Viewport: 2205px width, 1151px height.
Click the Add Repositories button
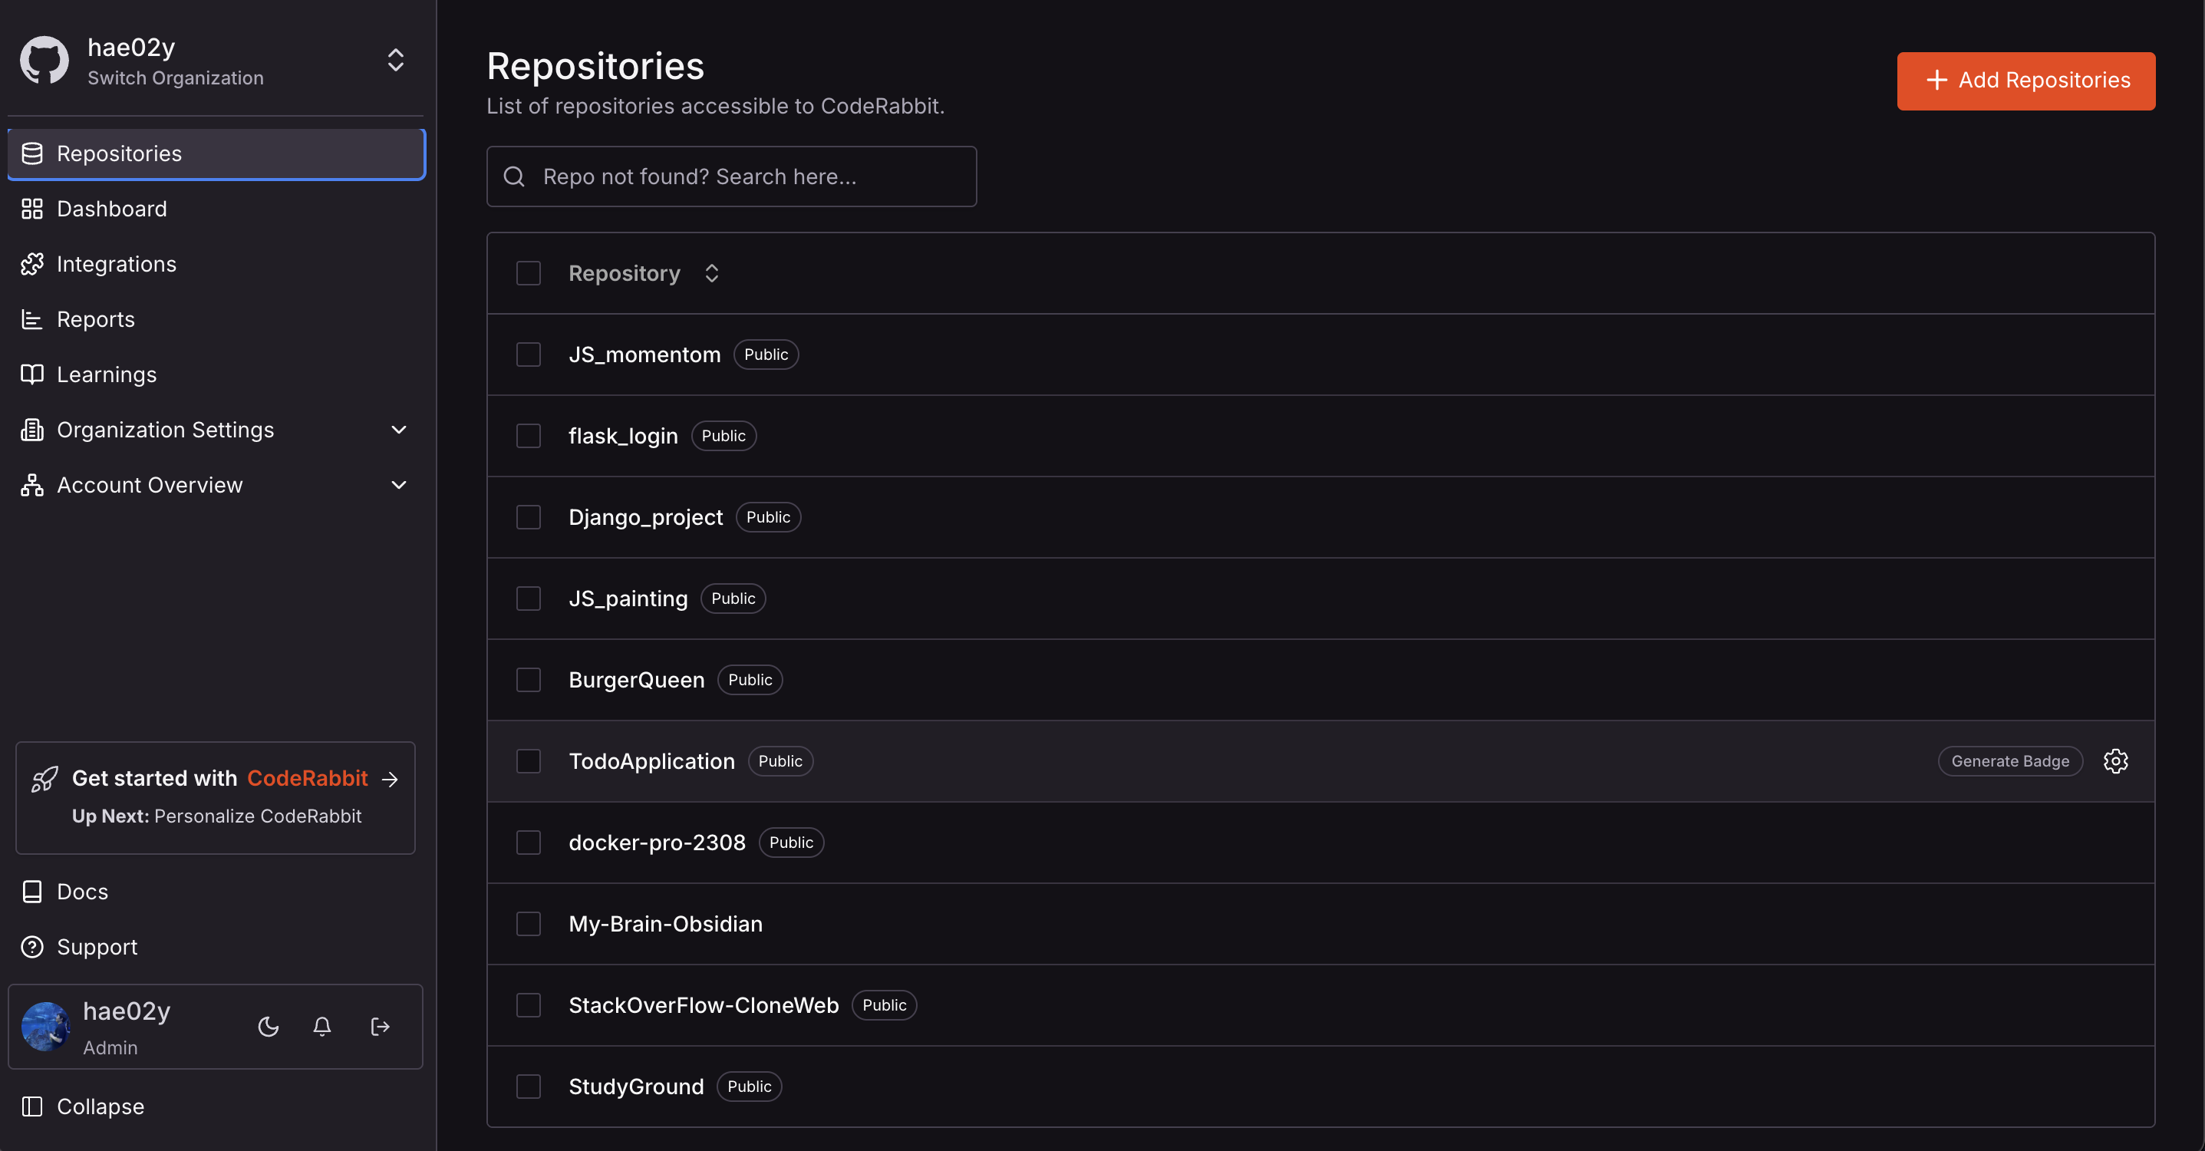coord(2025,81)
